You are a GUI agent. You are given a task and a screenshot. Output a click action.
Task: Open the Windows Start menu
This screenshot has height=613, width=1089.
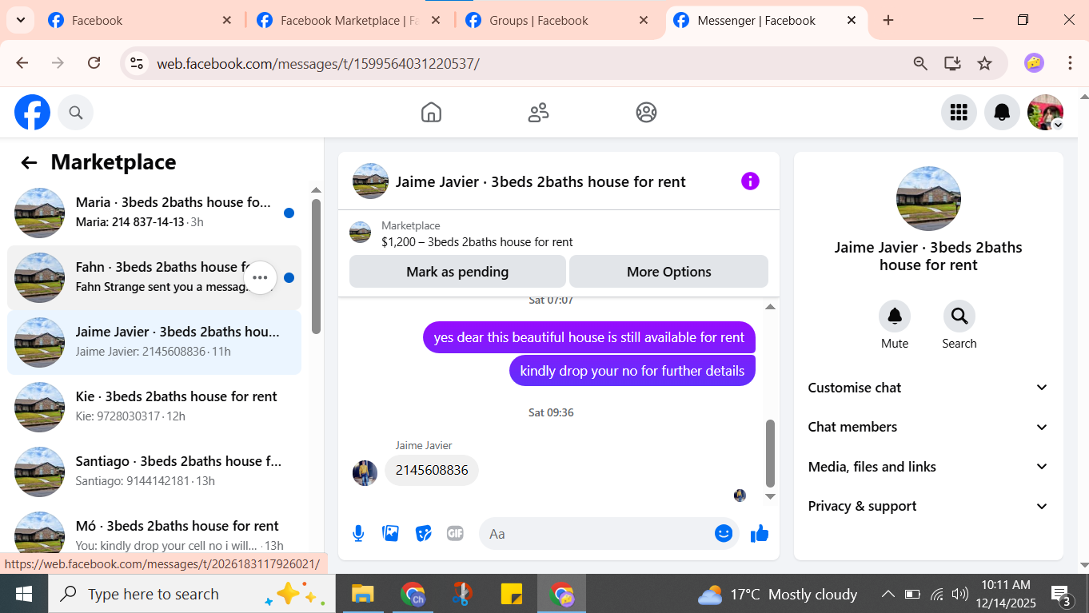point(24,594)
